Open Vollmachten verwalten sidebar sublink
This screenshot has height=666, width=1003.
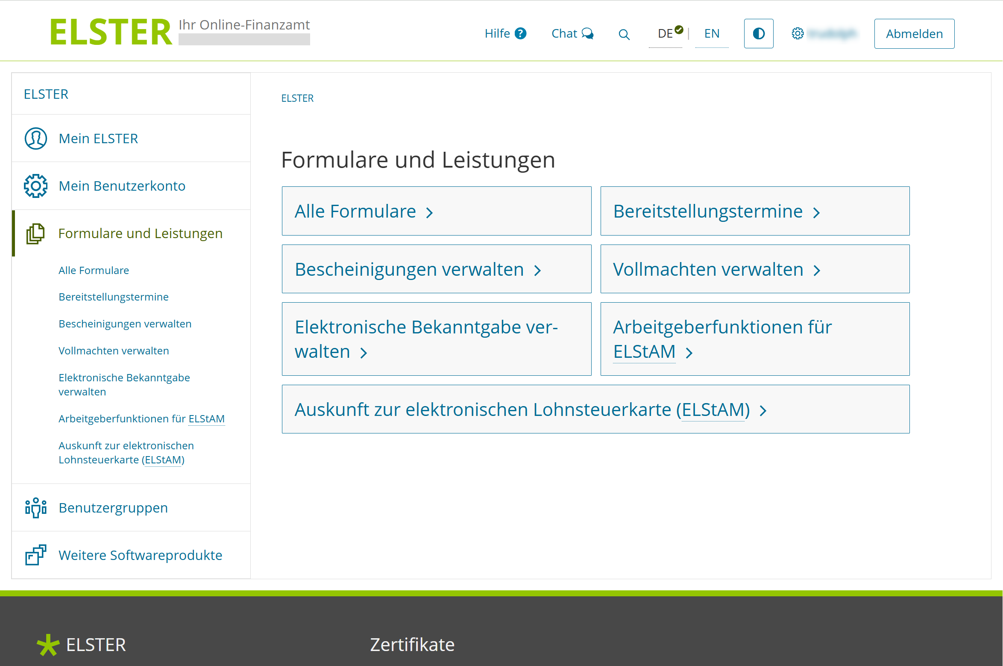tap(114, 351)
